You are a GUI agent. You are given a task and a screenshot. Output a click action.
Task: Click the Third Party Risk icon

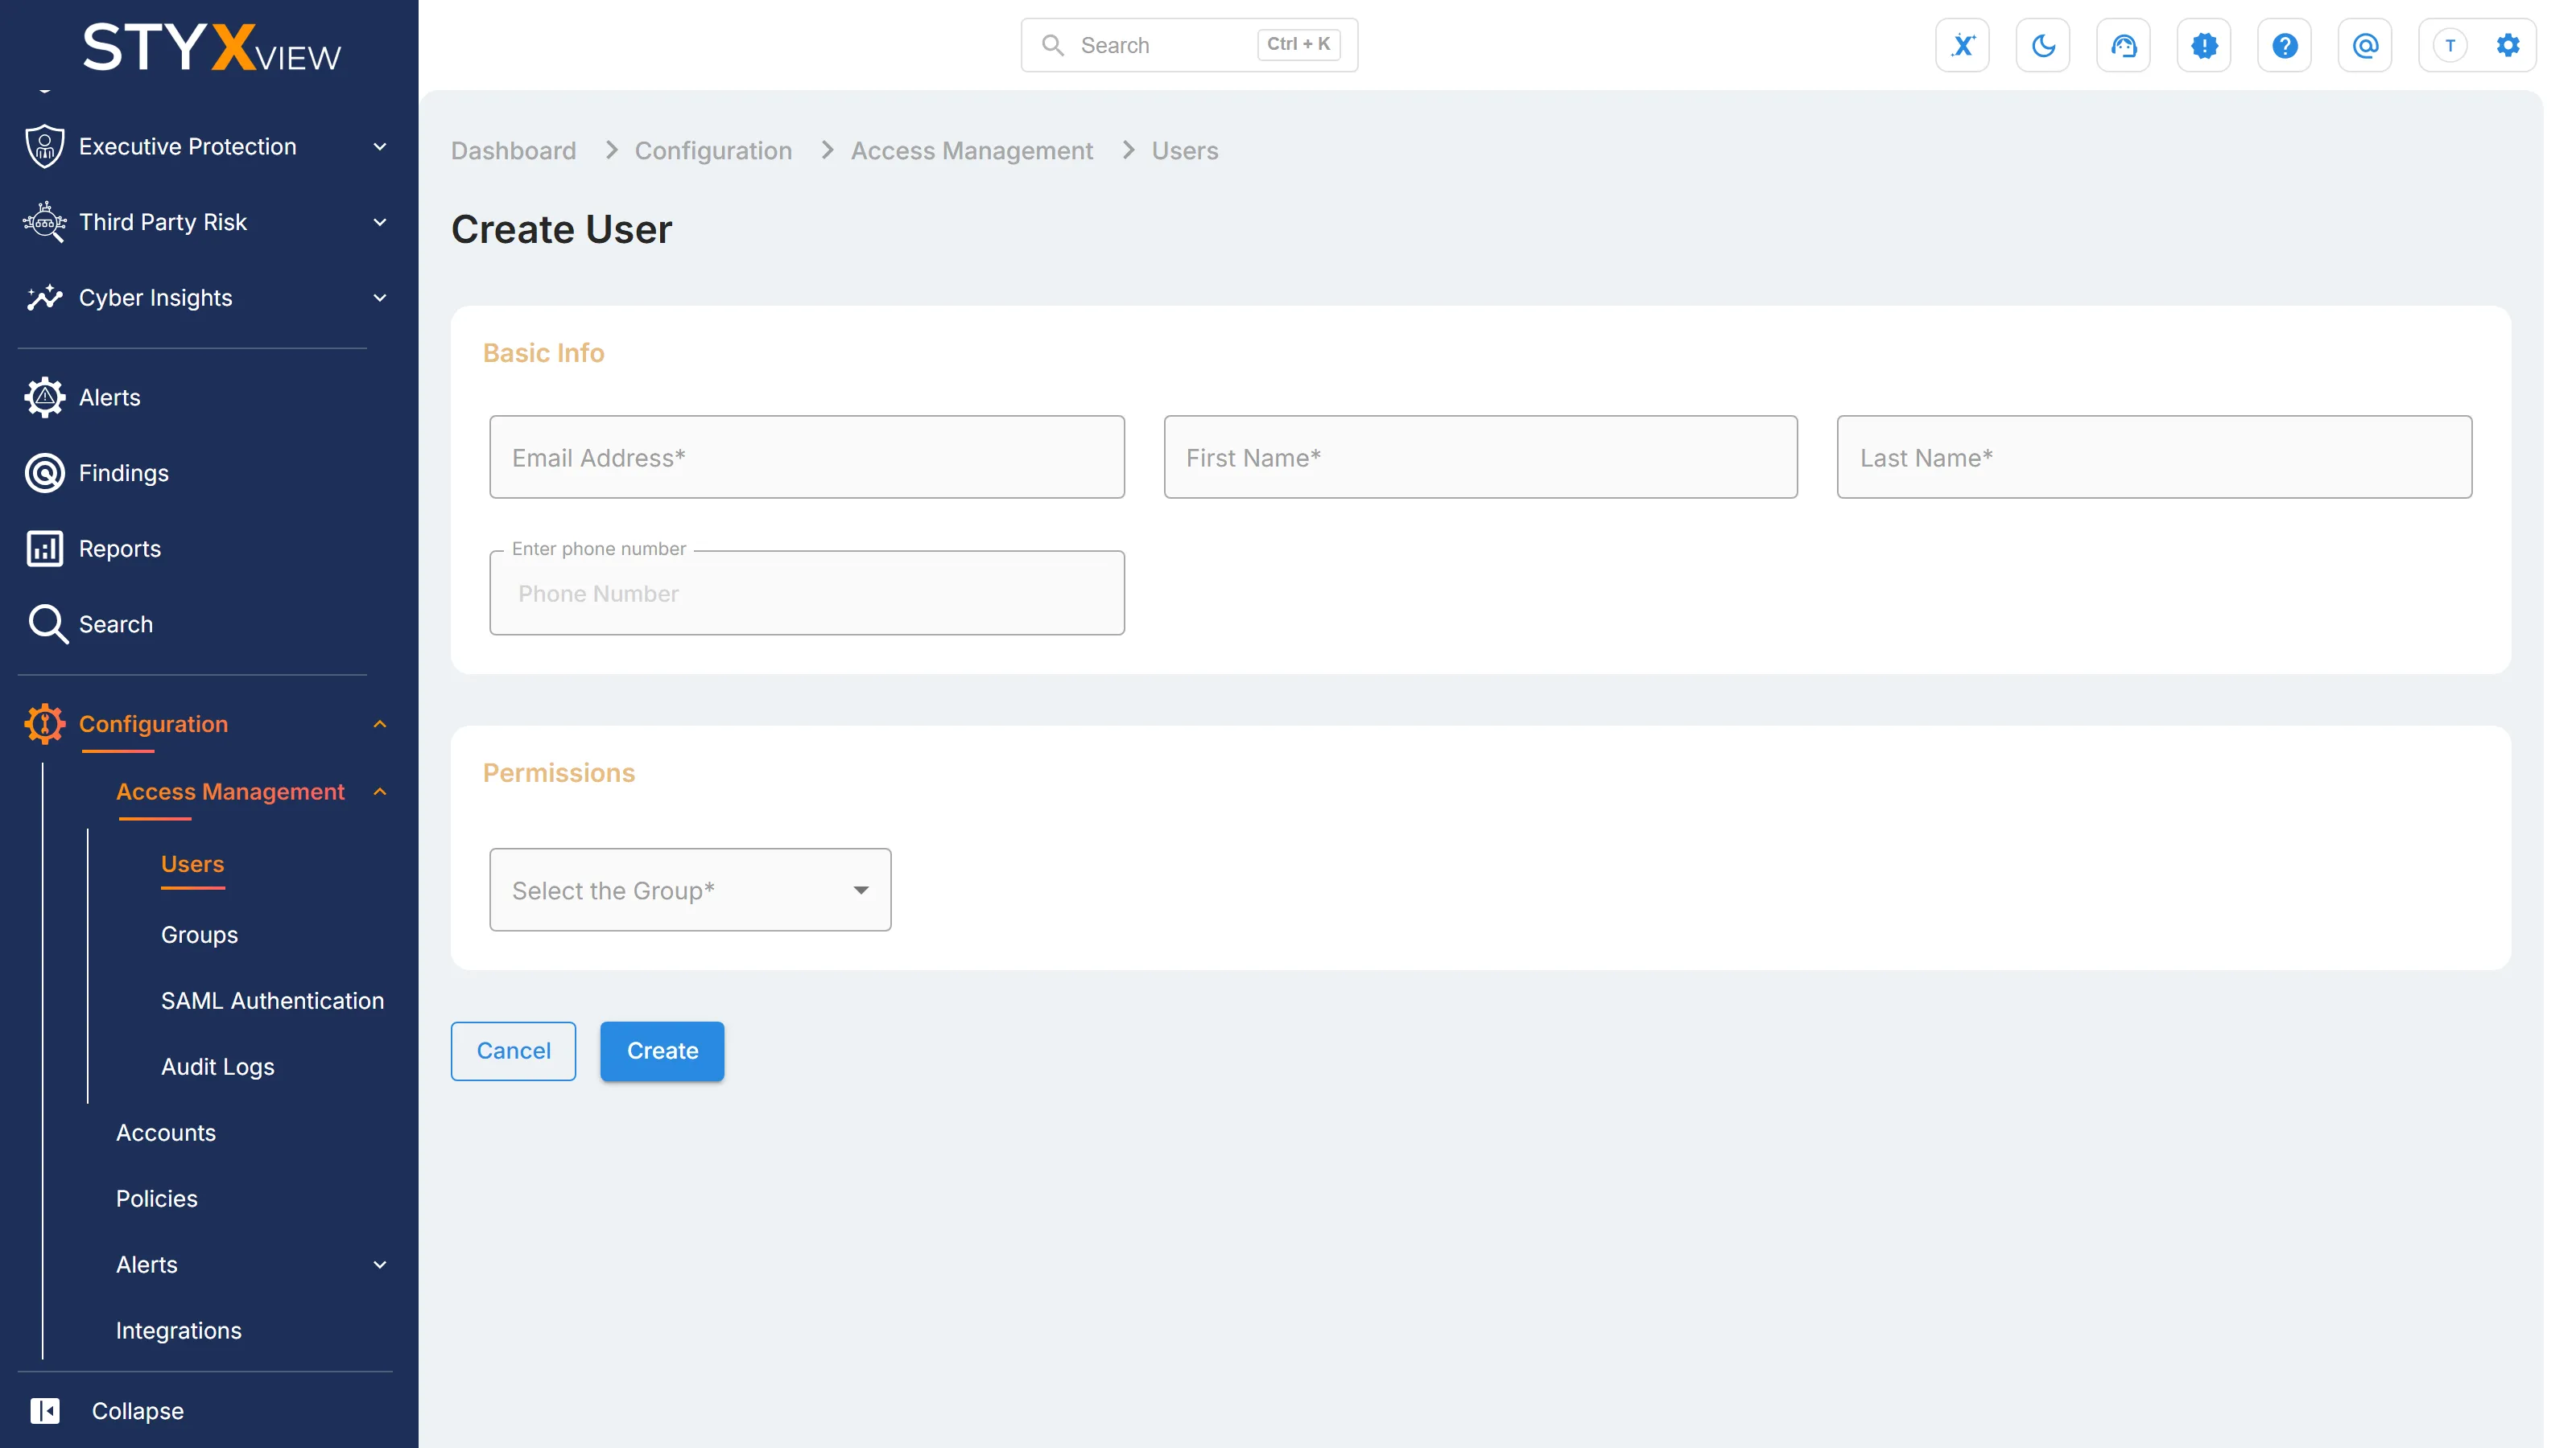coord(45,222)
